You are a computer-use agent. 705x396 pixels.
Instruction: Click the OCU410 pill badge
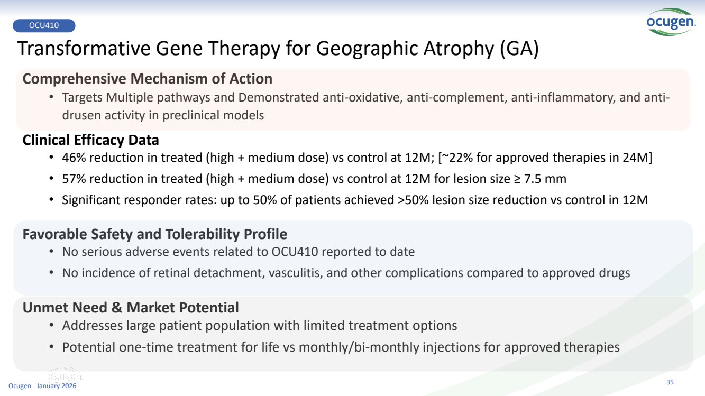[44, 25]
